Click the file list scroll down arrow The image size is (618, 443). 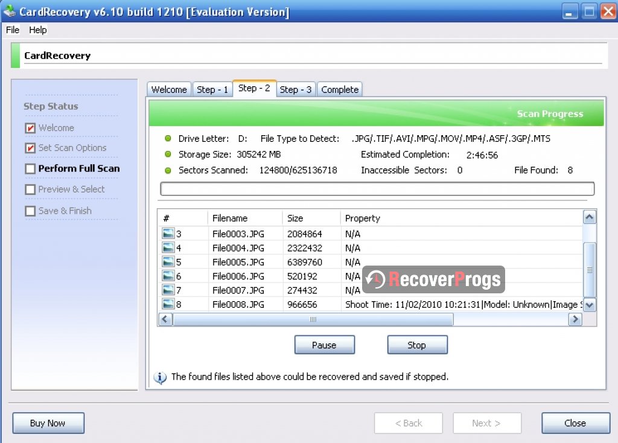click(x=589, y=305)
